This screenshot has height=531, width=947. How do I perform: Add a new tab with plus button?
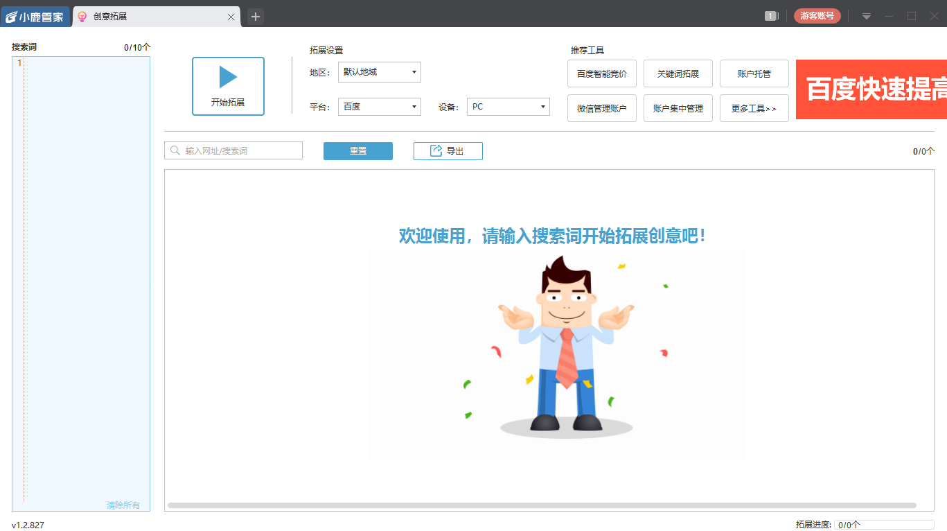pos(256,17)
